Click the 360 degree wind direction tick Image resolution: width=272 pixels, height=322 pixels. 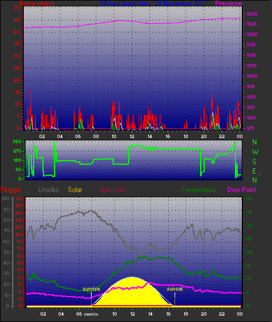tap(17, 142)
